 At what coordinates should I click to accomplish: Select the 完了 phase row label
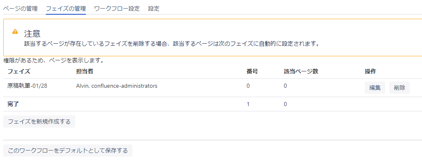tap(13, 104)
